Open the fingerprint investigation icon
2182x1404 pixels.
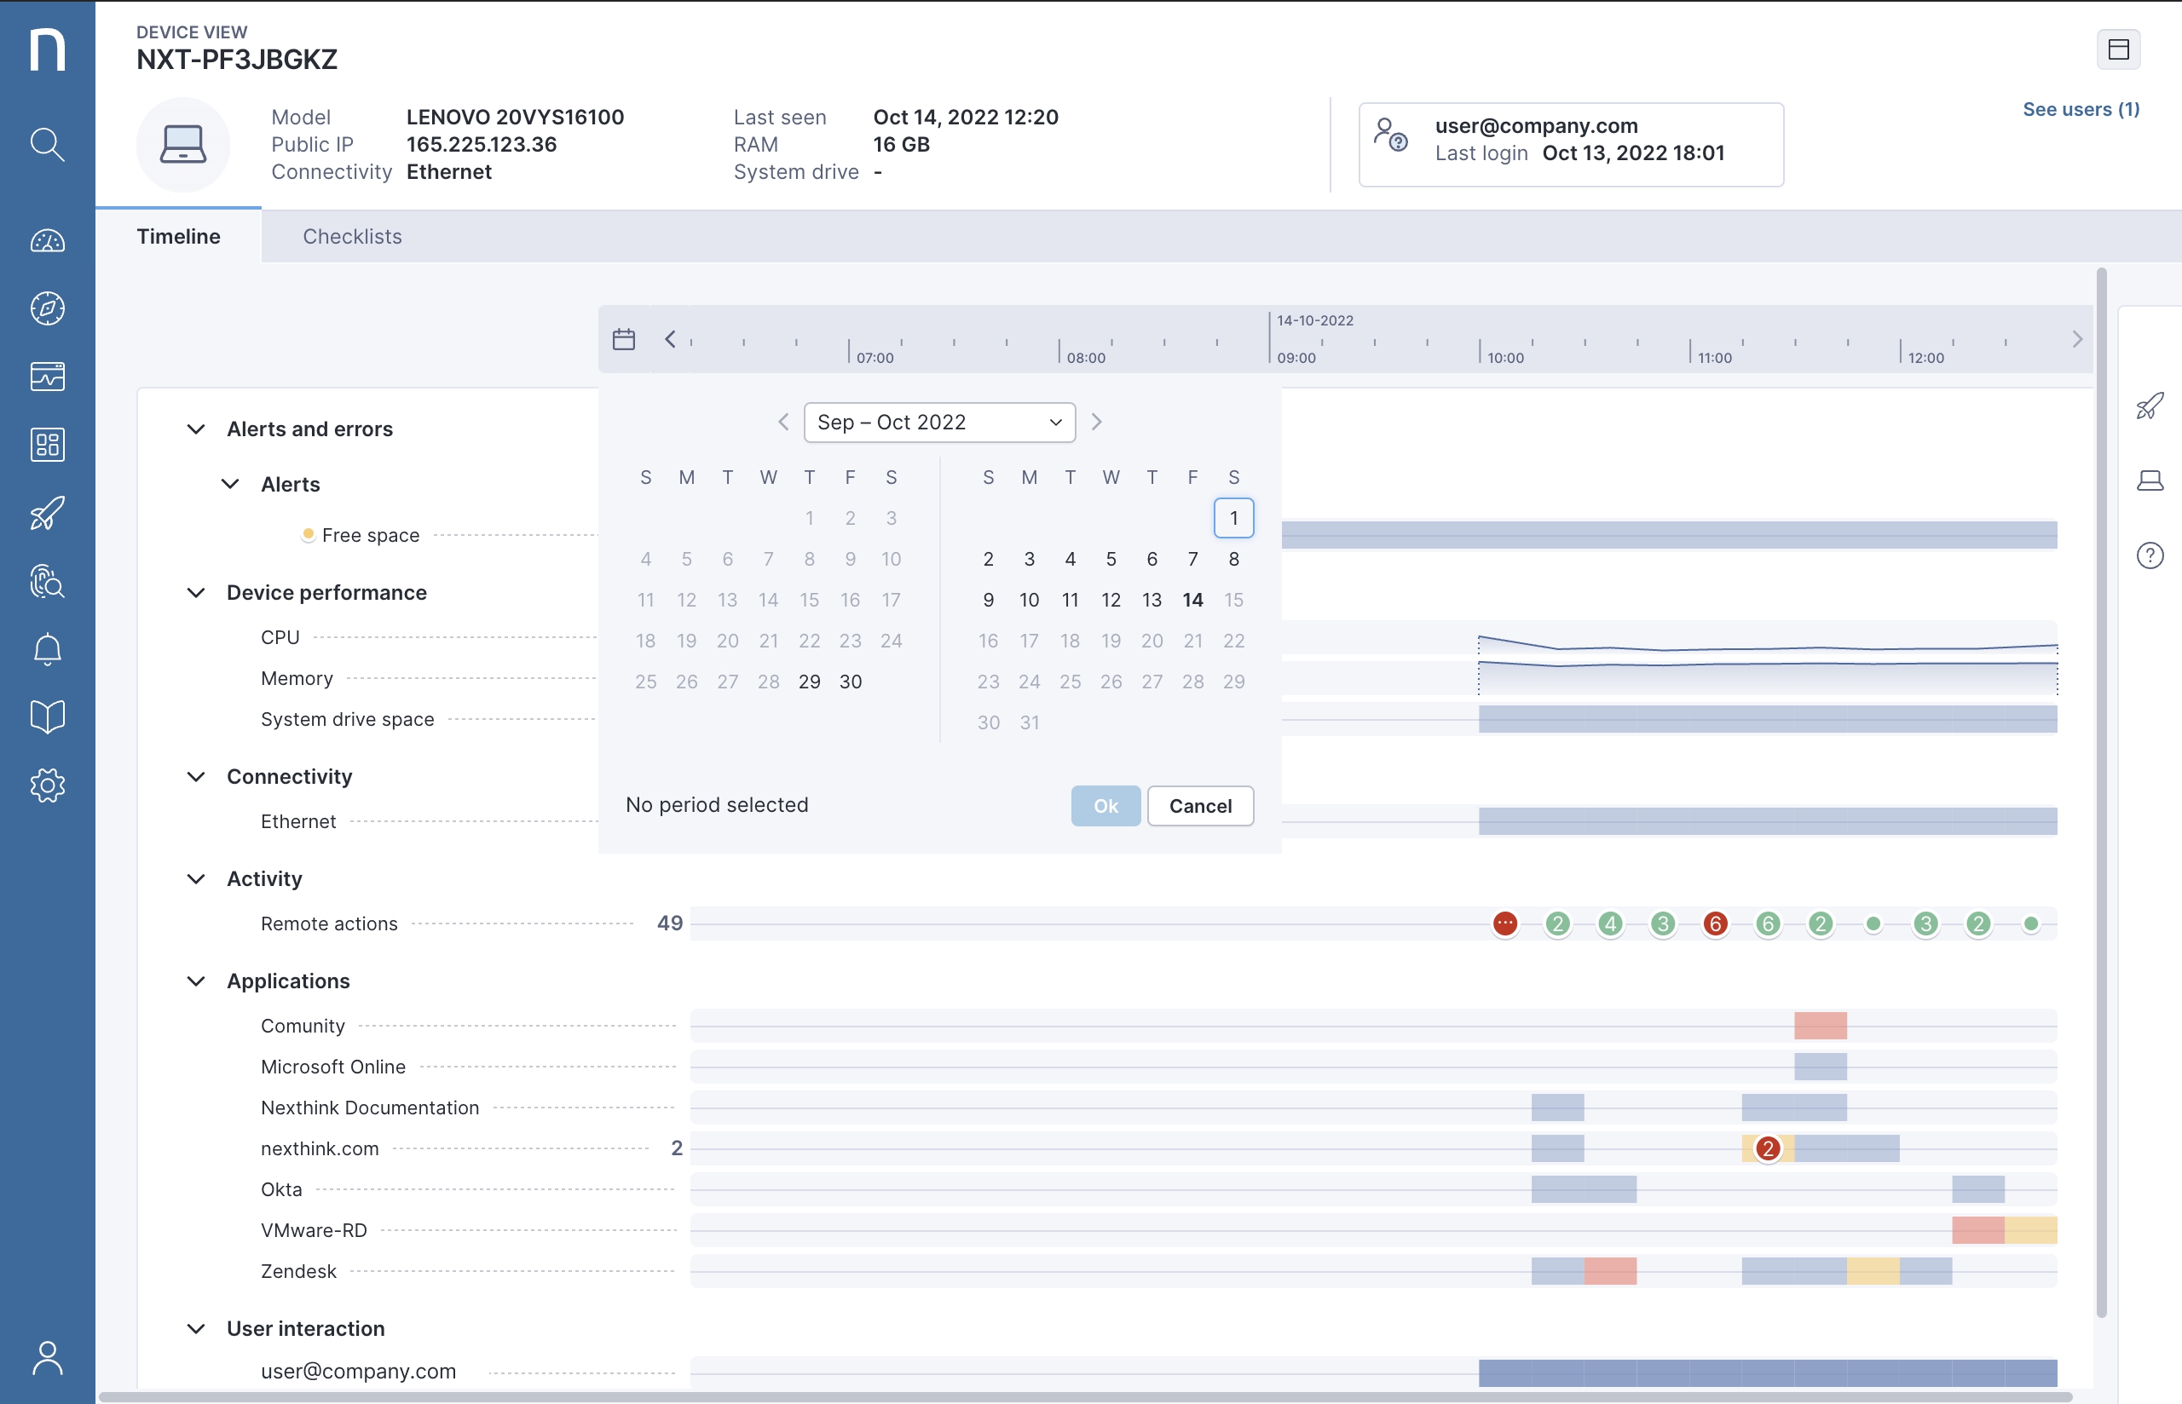coord(47,581)
